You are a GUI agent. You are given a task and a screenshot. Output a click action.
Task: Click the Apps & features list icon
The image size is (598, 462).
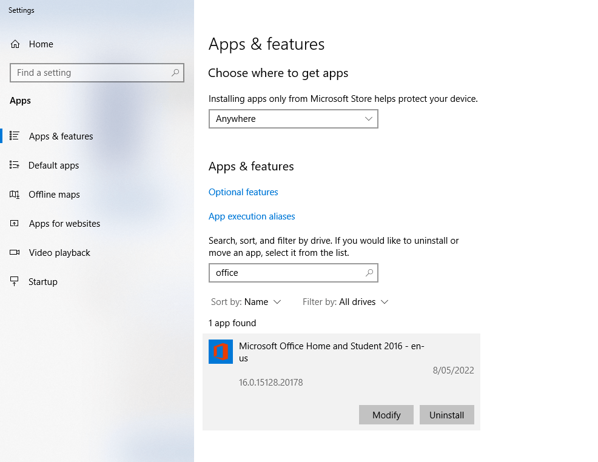coord(14,136)
